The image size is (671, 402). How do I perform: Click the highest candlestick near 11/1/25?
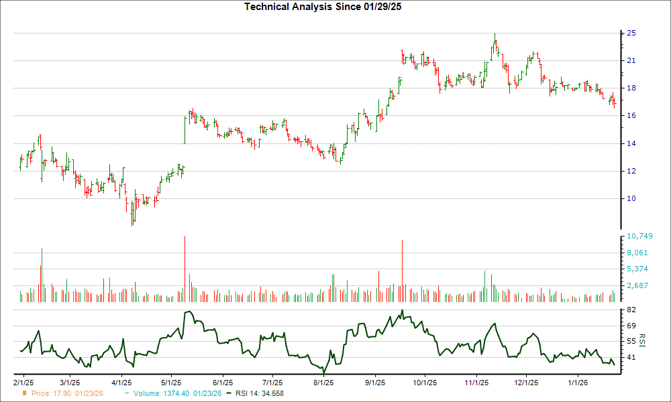(x=495, y=39)
